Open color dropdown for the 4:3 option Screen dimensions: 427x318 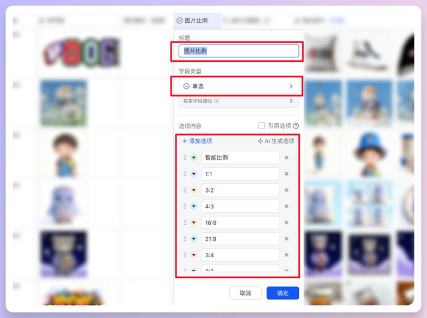point(193,206)
